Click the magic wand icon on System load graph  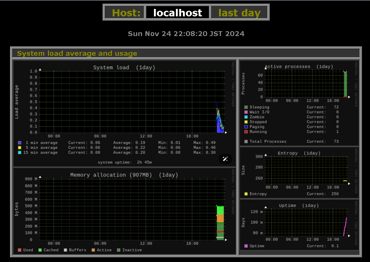pyautogui.click(x=225, y=159)
